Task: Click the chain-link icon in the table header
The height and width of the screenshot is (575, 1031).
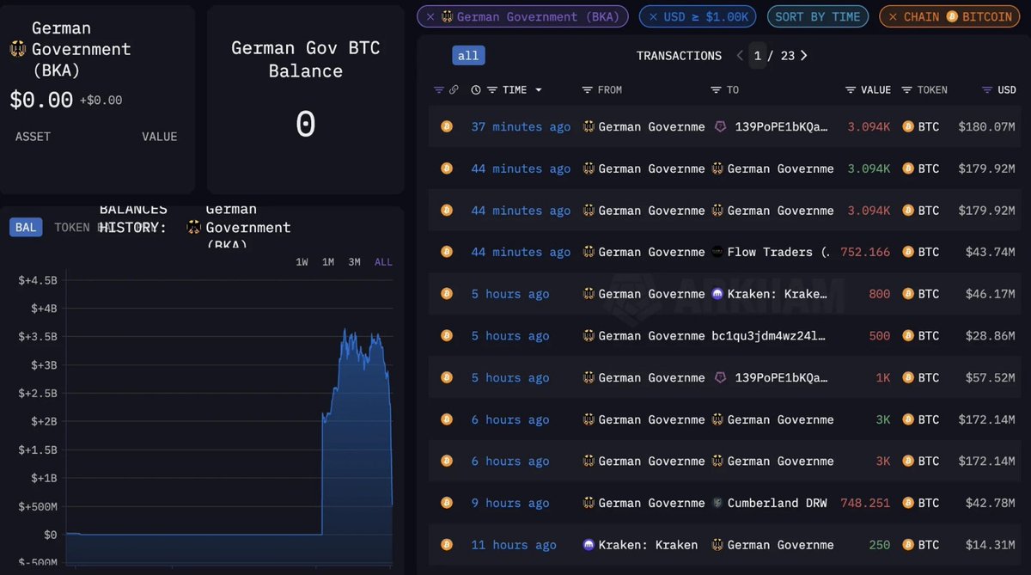Action: pos(455,89)
